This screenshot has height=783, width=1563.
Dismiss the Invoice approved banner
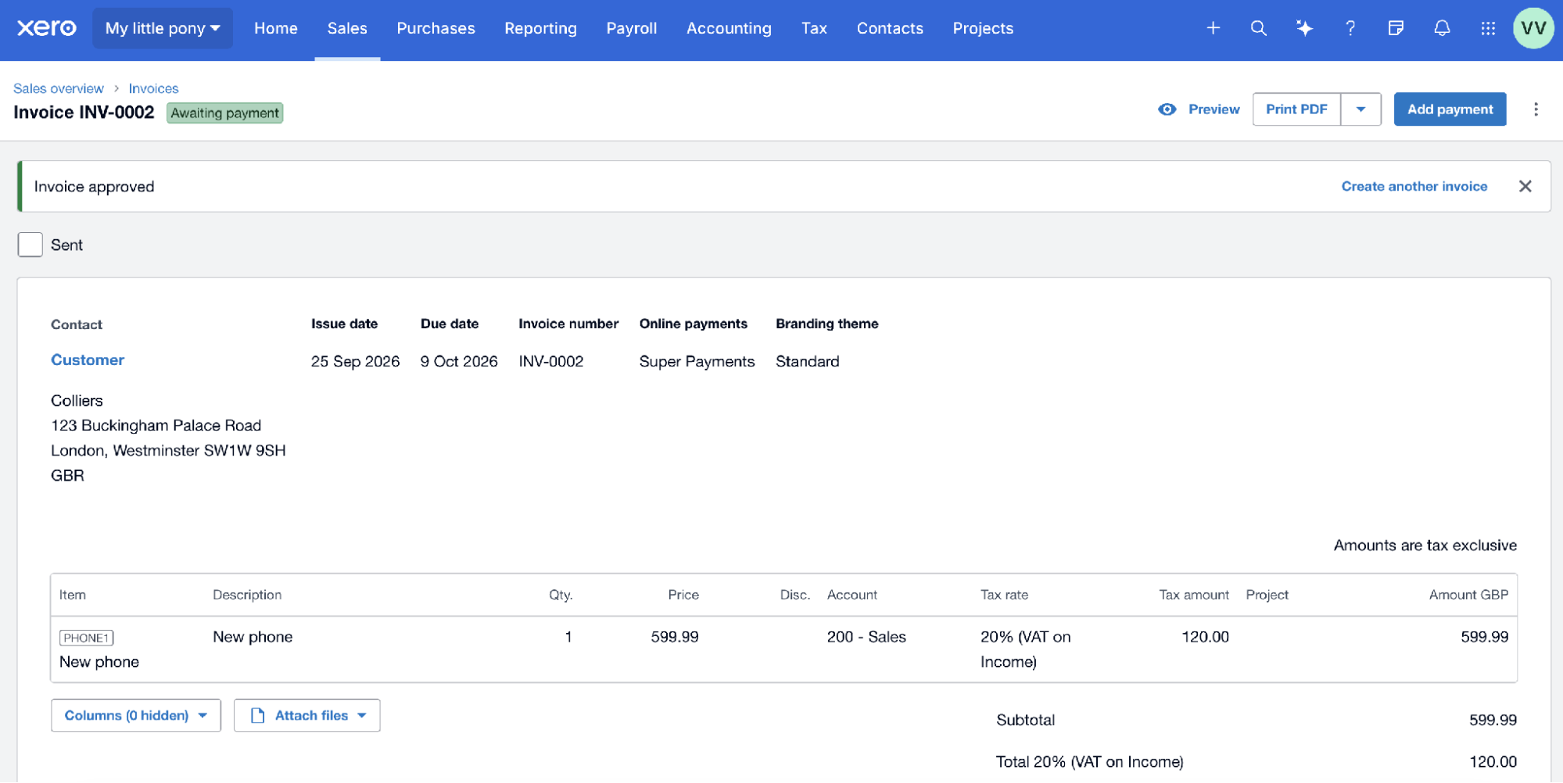[x=1525, y=186]
